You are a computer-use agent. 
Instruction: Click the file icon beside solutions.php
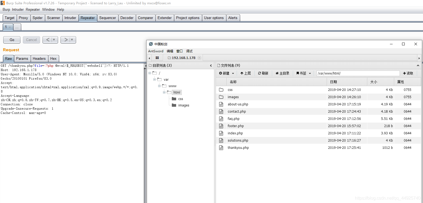click(x=221, y=141)
